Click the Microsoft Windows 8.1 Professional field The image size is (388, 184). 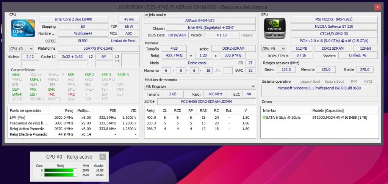(x=320, y=88)
